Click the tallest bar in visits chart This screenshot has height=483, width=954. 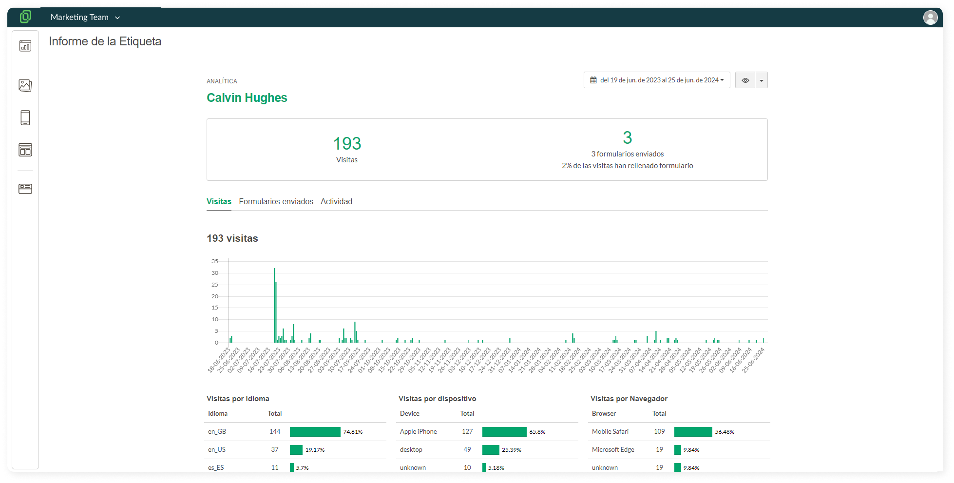274,305
